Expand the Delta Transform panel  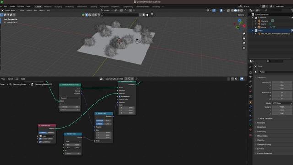tap(266, 119)
